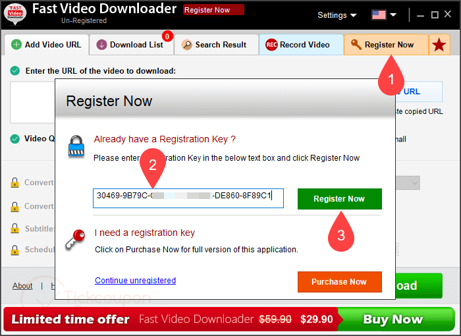Screen dimensions: 461x336
Task: Open the Register Now tab
Action: tap(386, 45)
